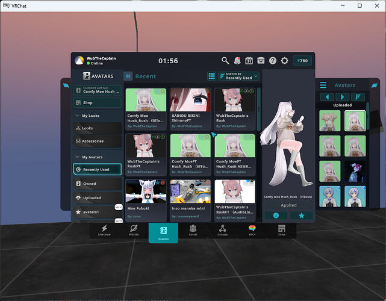This screenshot has width=386, height=301.
Task: Select the Uploaded avatars category
Action: [97, 198]
